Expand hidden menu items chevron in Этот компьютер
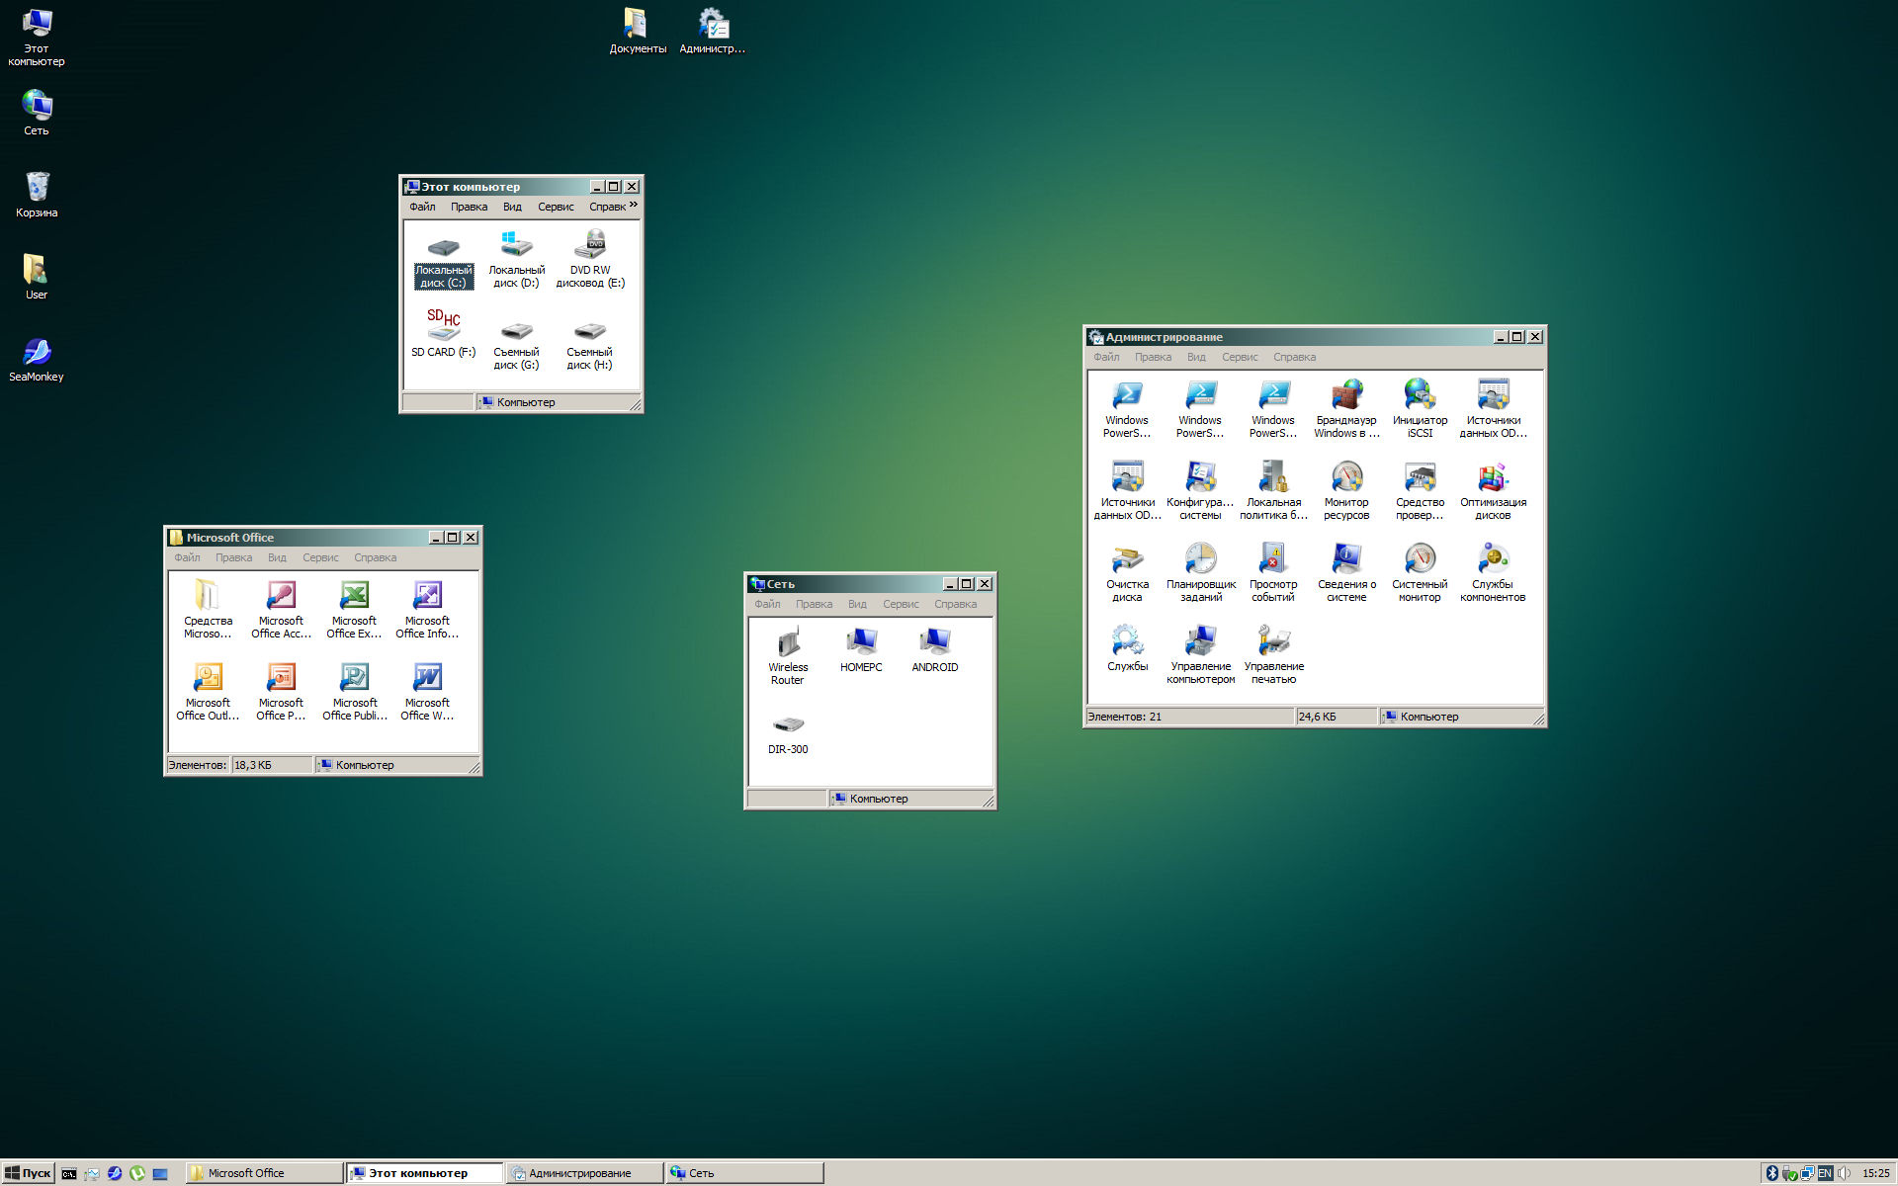 634,206
